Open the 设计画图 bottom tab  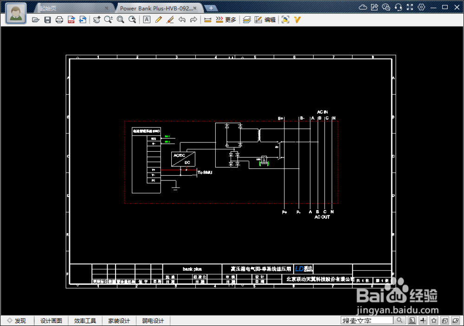point(51,321)
